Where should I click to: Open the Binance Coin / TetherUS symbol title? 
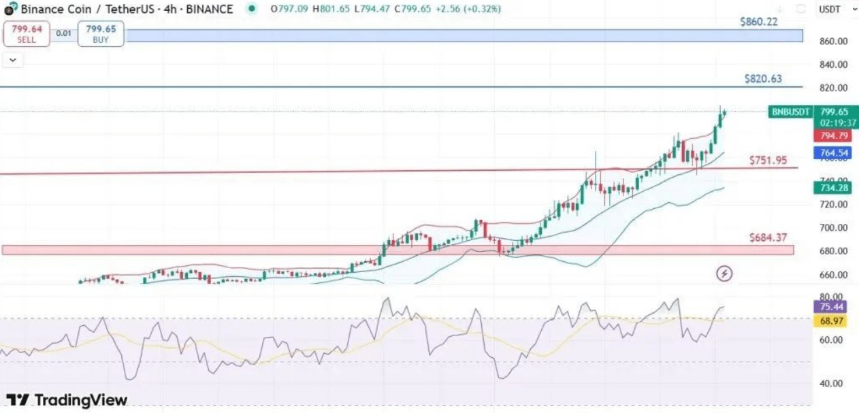click(127, 10)
